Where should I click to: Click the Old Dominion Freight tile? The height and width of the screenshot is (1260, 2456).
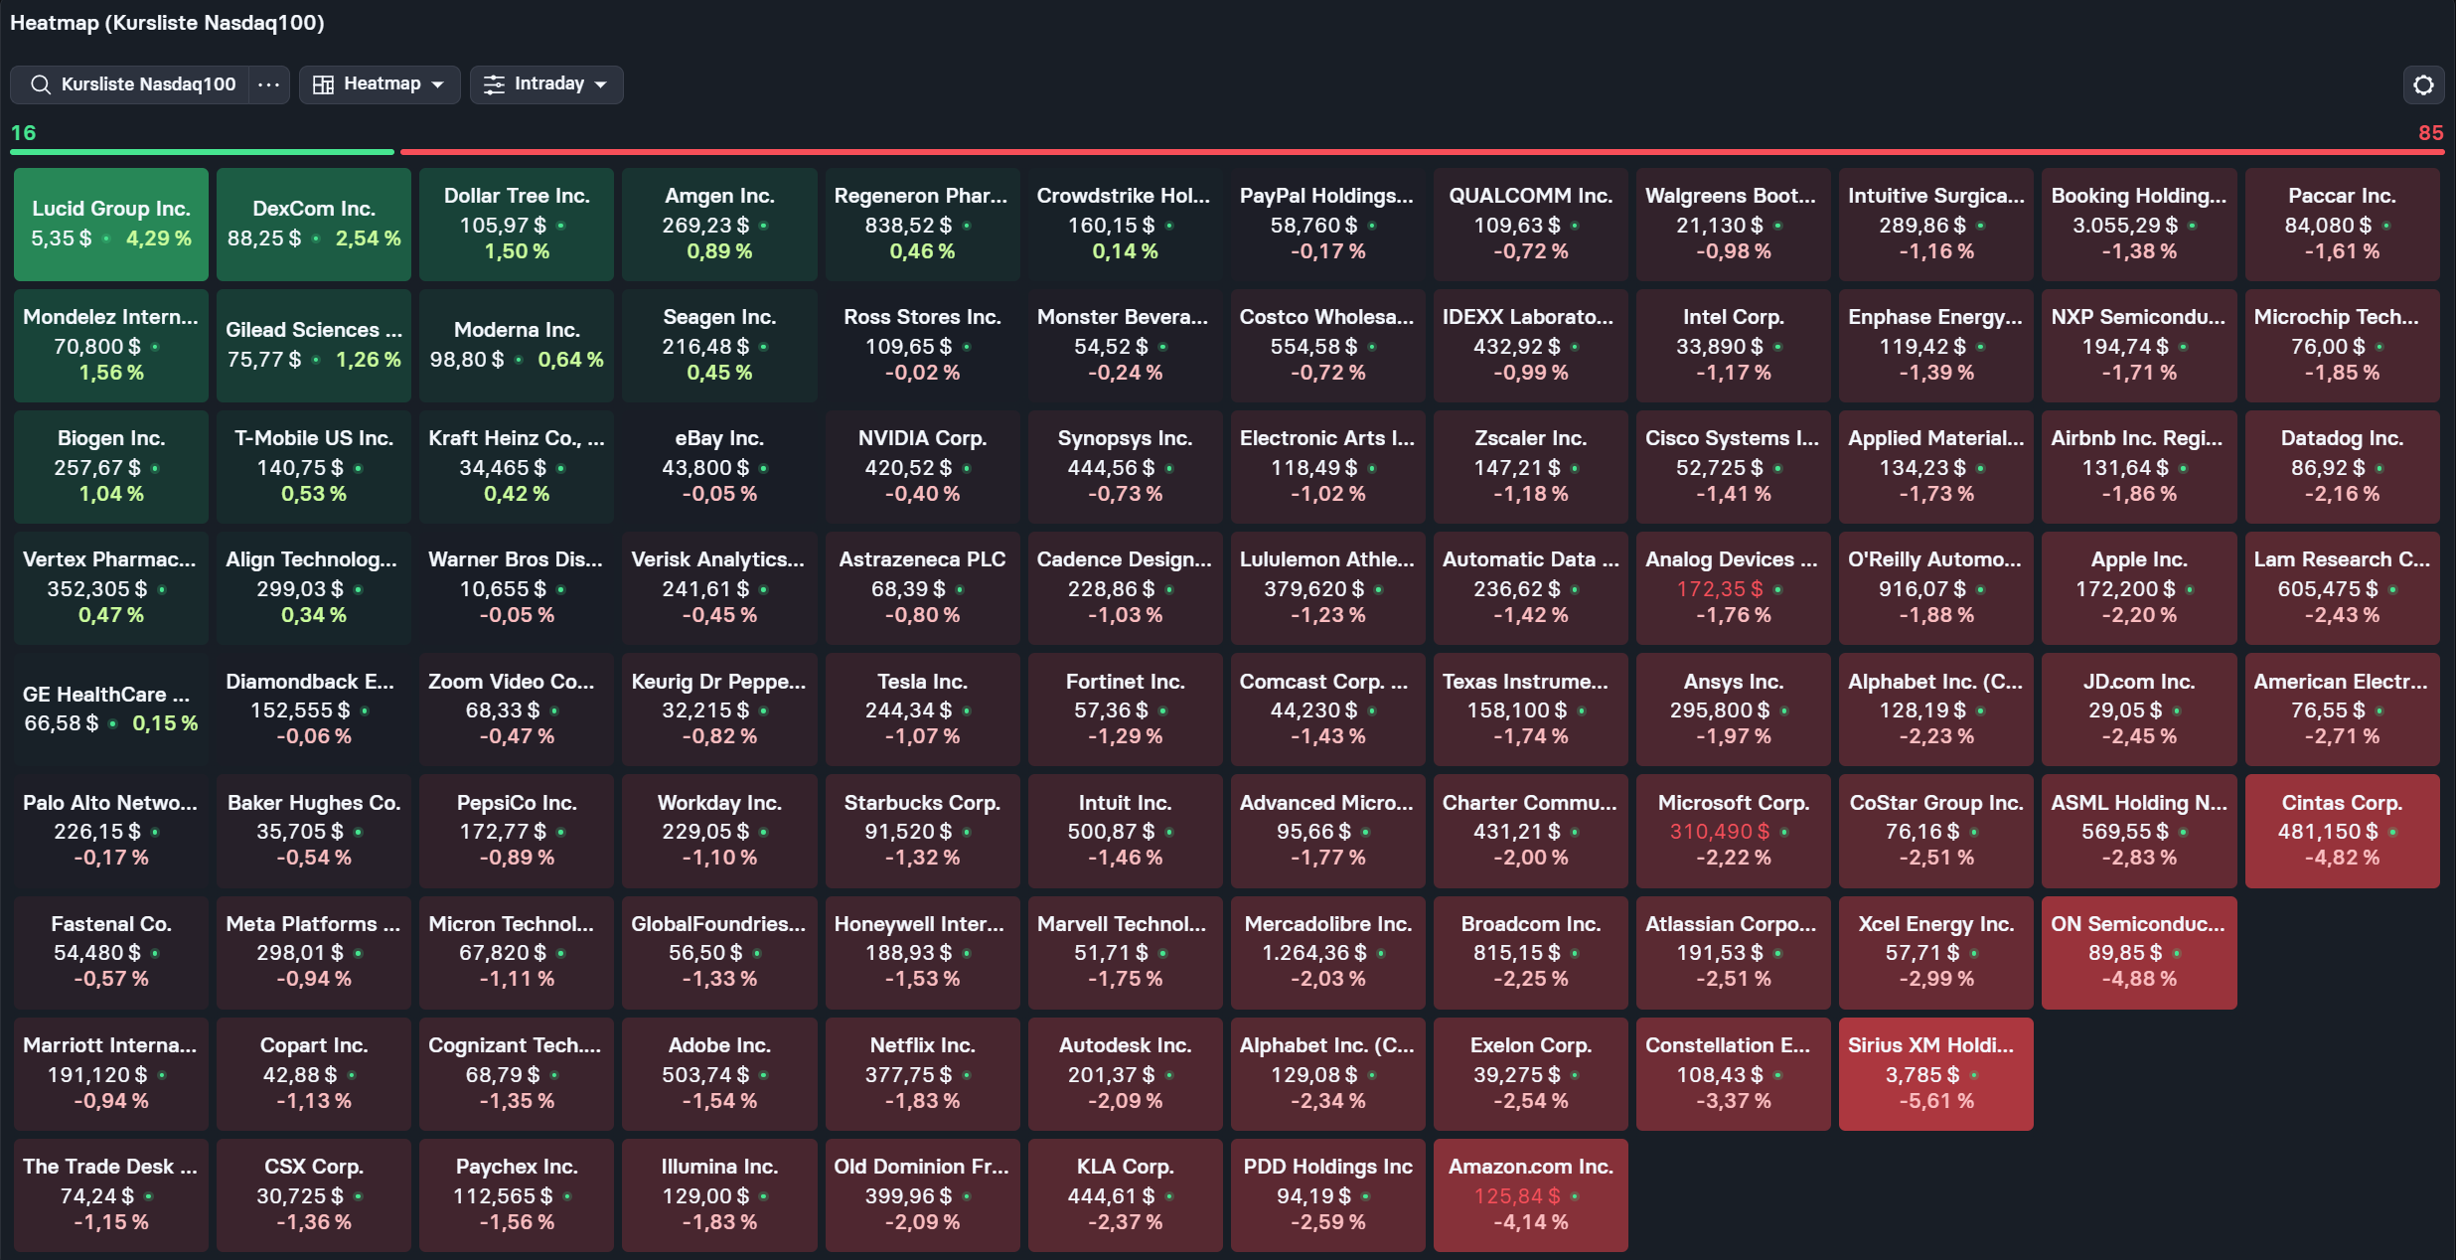(x=922, y=1195)
